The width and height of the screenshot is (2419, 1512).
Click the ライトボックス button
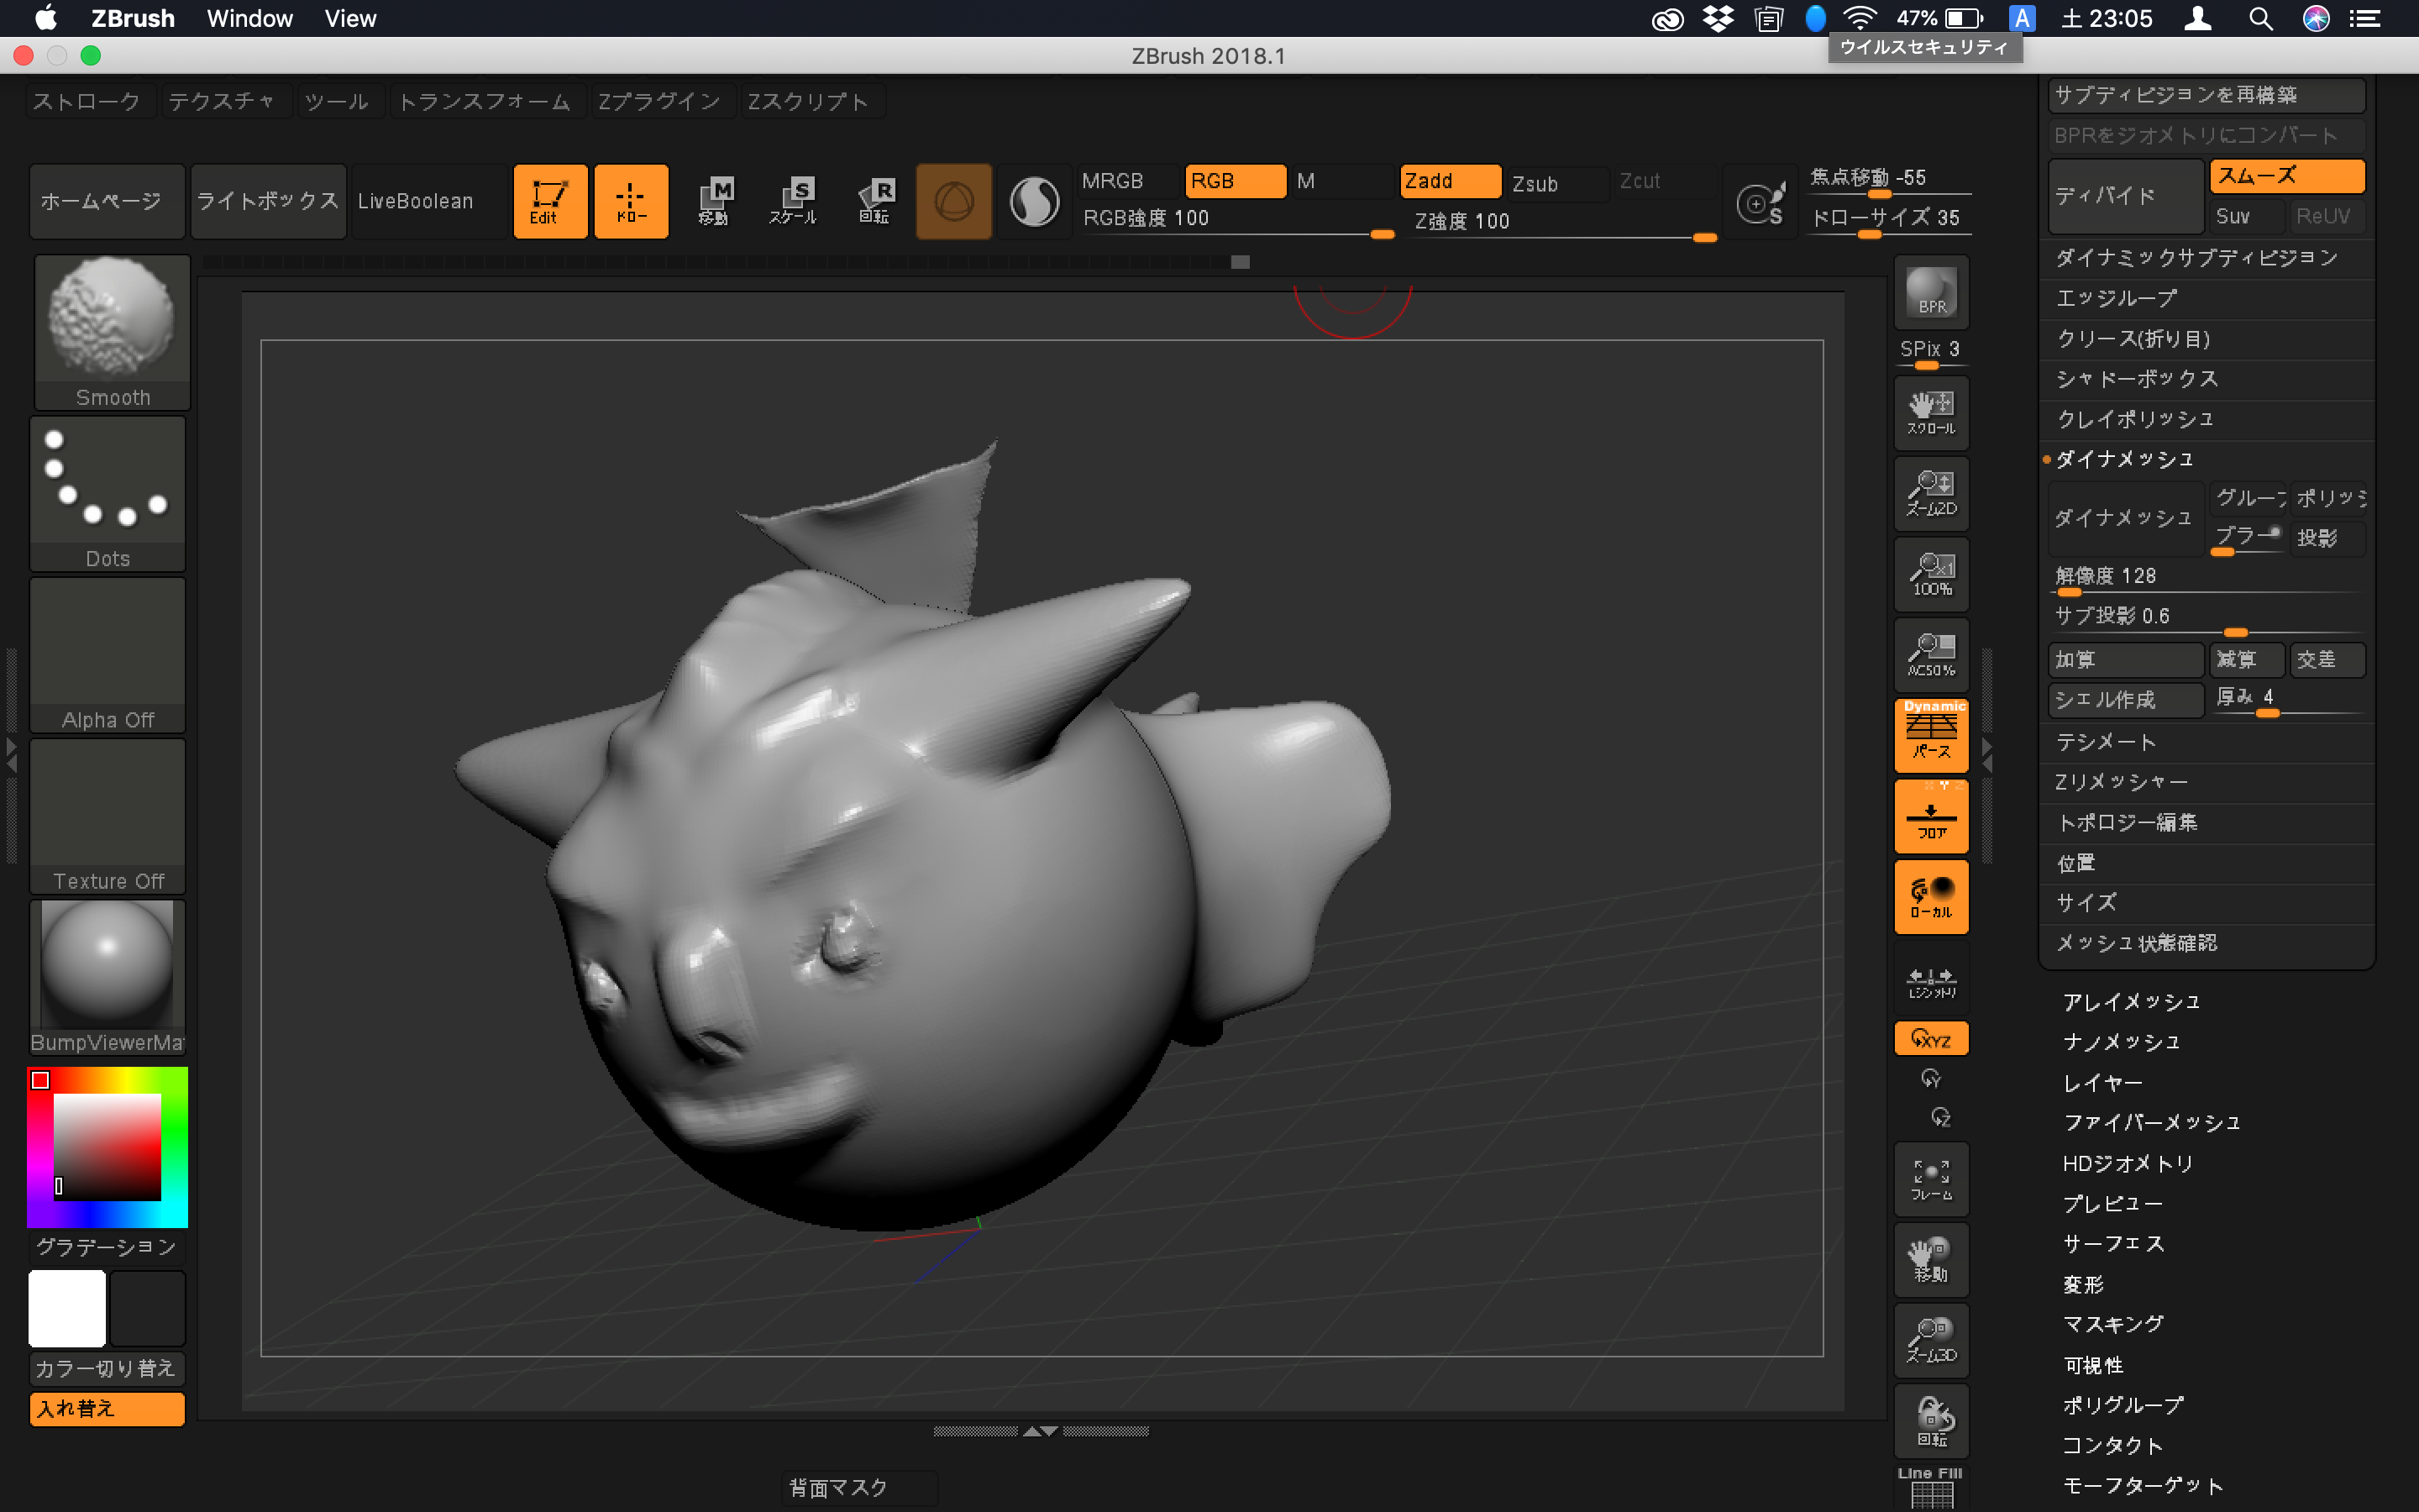[x=268, y=201]
